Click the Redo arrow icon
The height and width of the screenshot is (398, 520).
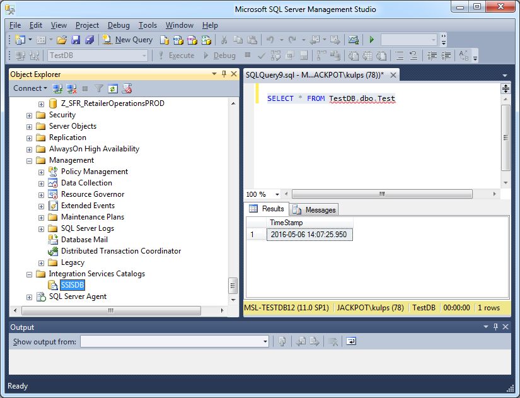coord(292,40)
